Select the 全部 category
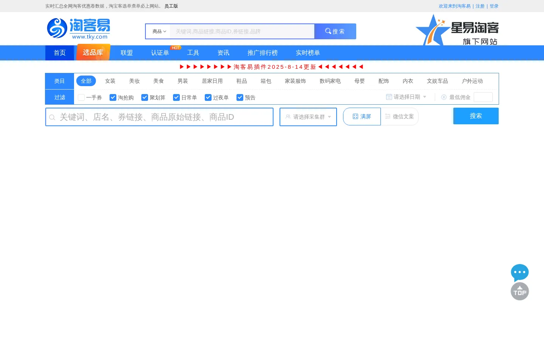The width and height of the screenshot is (544, 340). pos(86,81)
